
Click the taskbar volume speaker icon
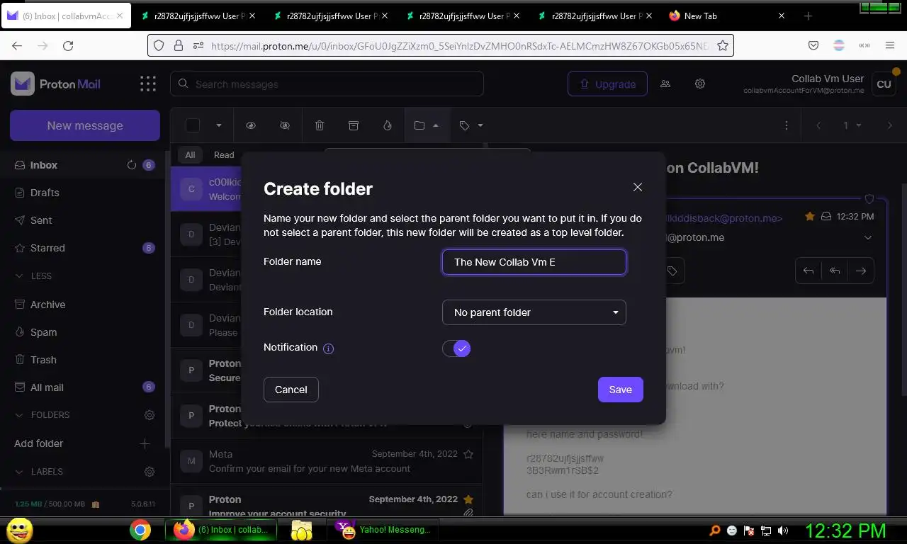coord(783,531)
